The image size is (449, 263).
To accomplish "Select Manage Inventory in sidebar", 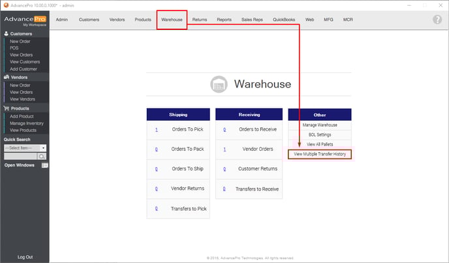I will coord(27,123).
